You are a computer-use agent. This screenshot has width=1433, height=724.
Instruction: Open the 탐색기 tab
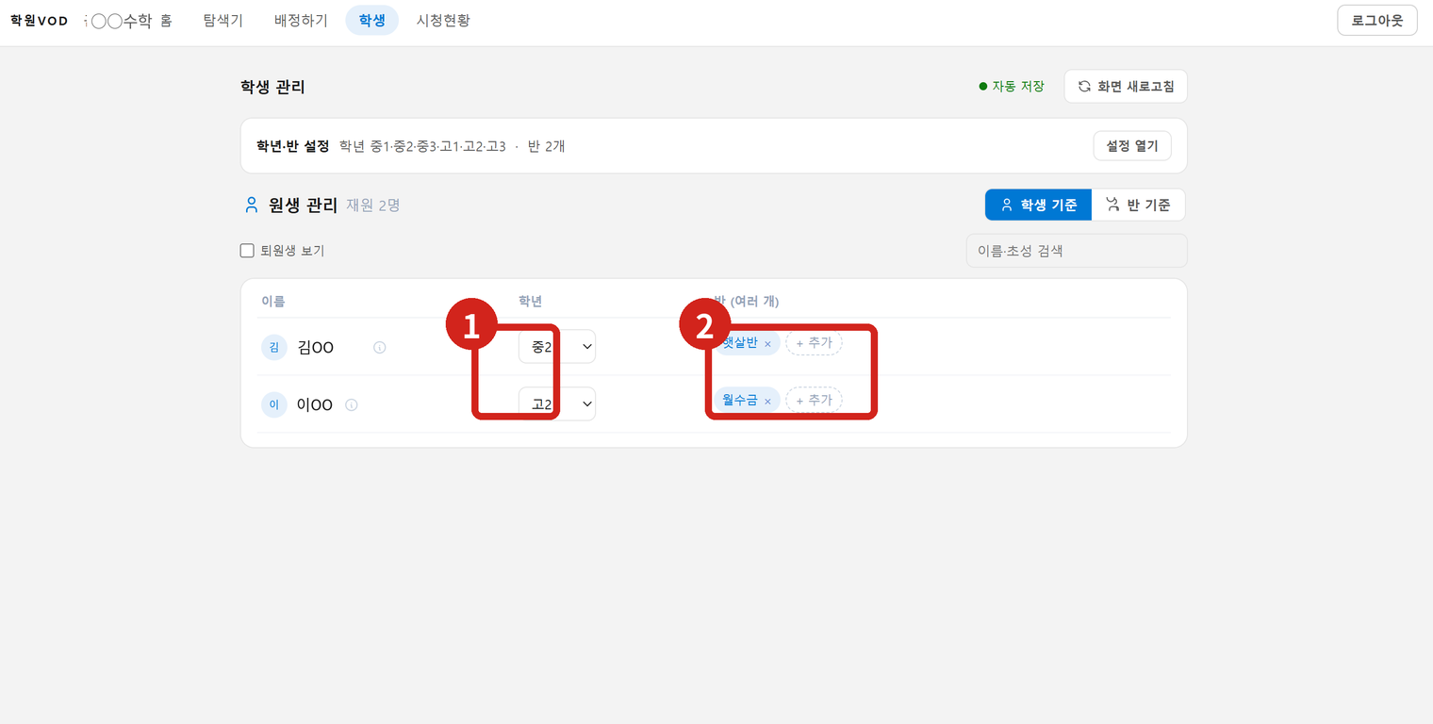pos(223,20)
